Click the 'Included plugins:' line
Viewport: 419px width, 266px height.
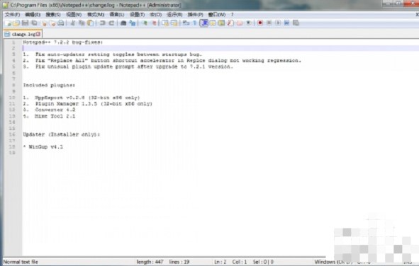[49, 85]
